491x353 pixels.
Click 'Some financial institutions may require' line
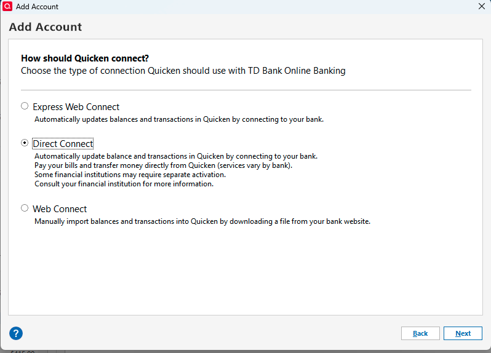click(x=130, y=175)
